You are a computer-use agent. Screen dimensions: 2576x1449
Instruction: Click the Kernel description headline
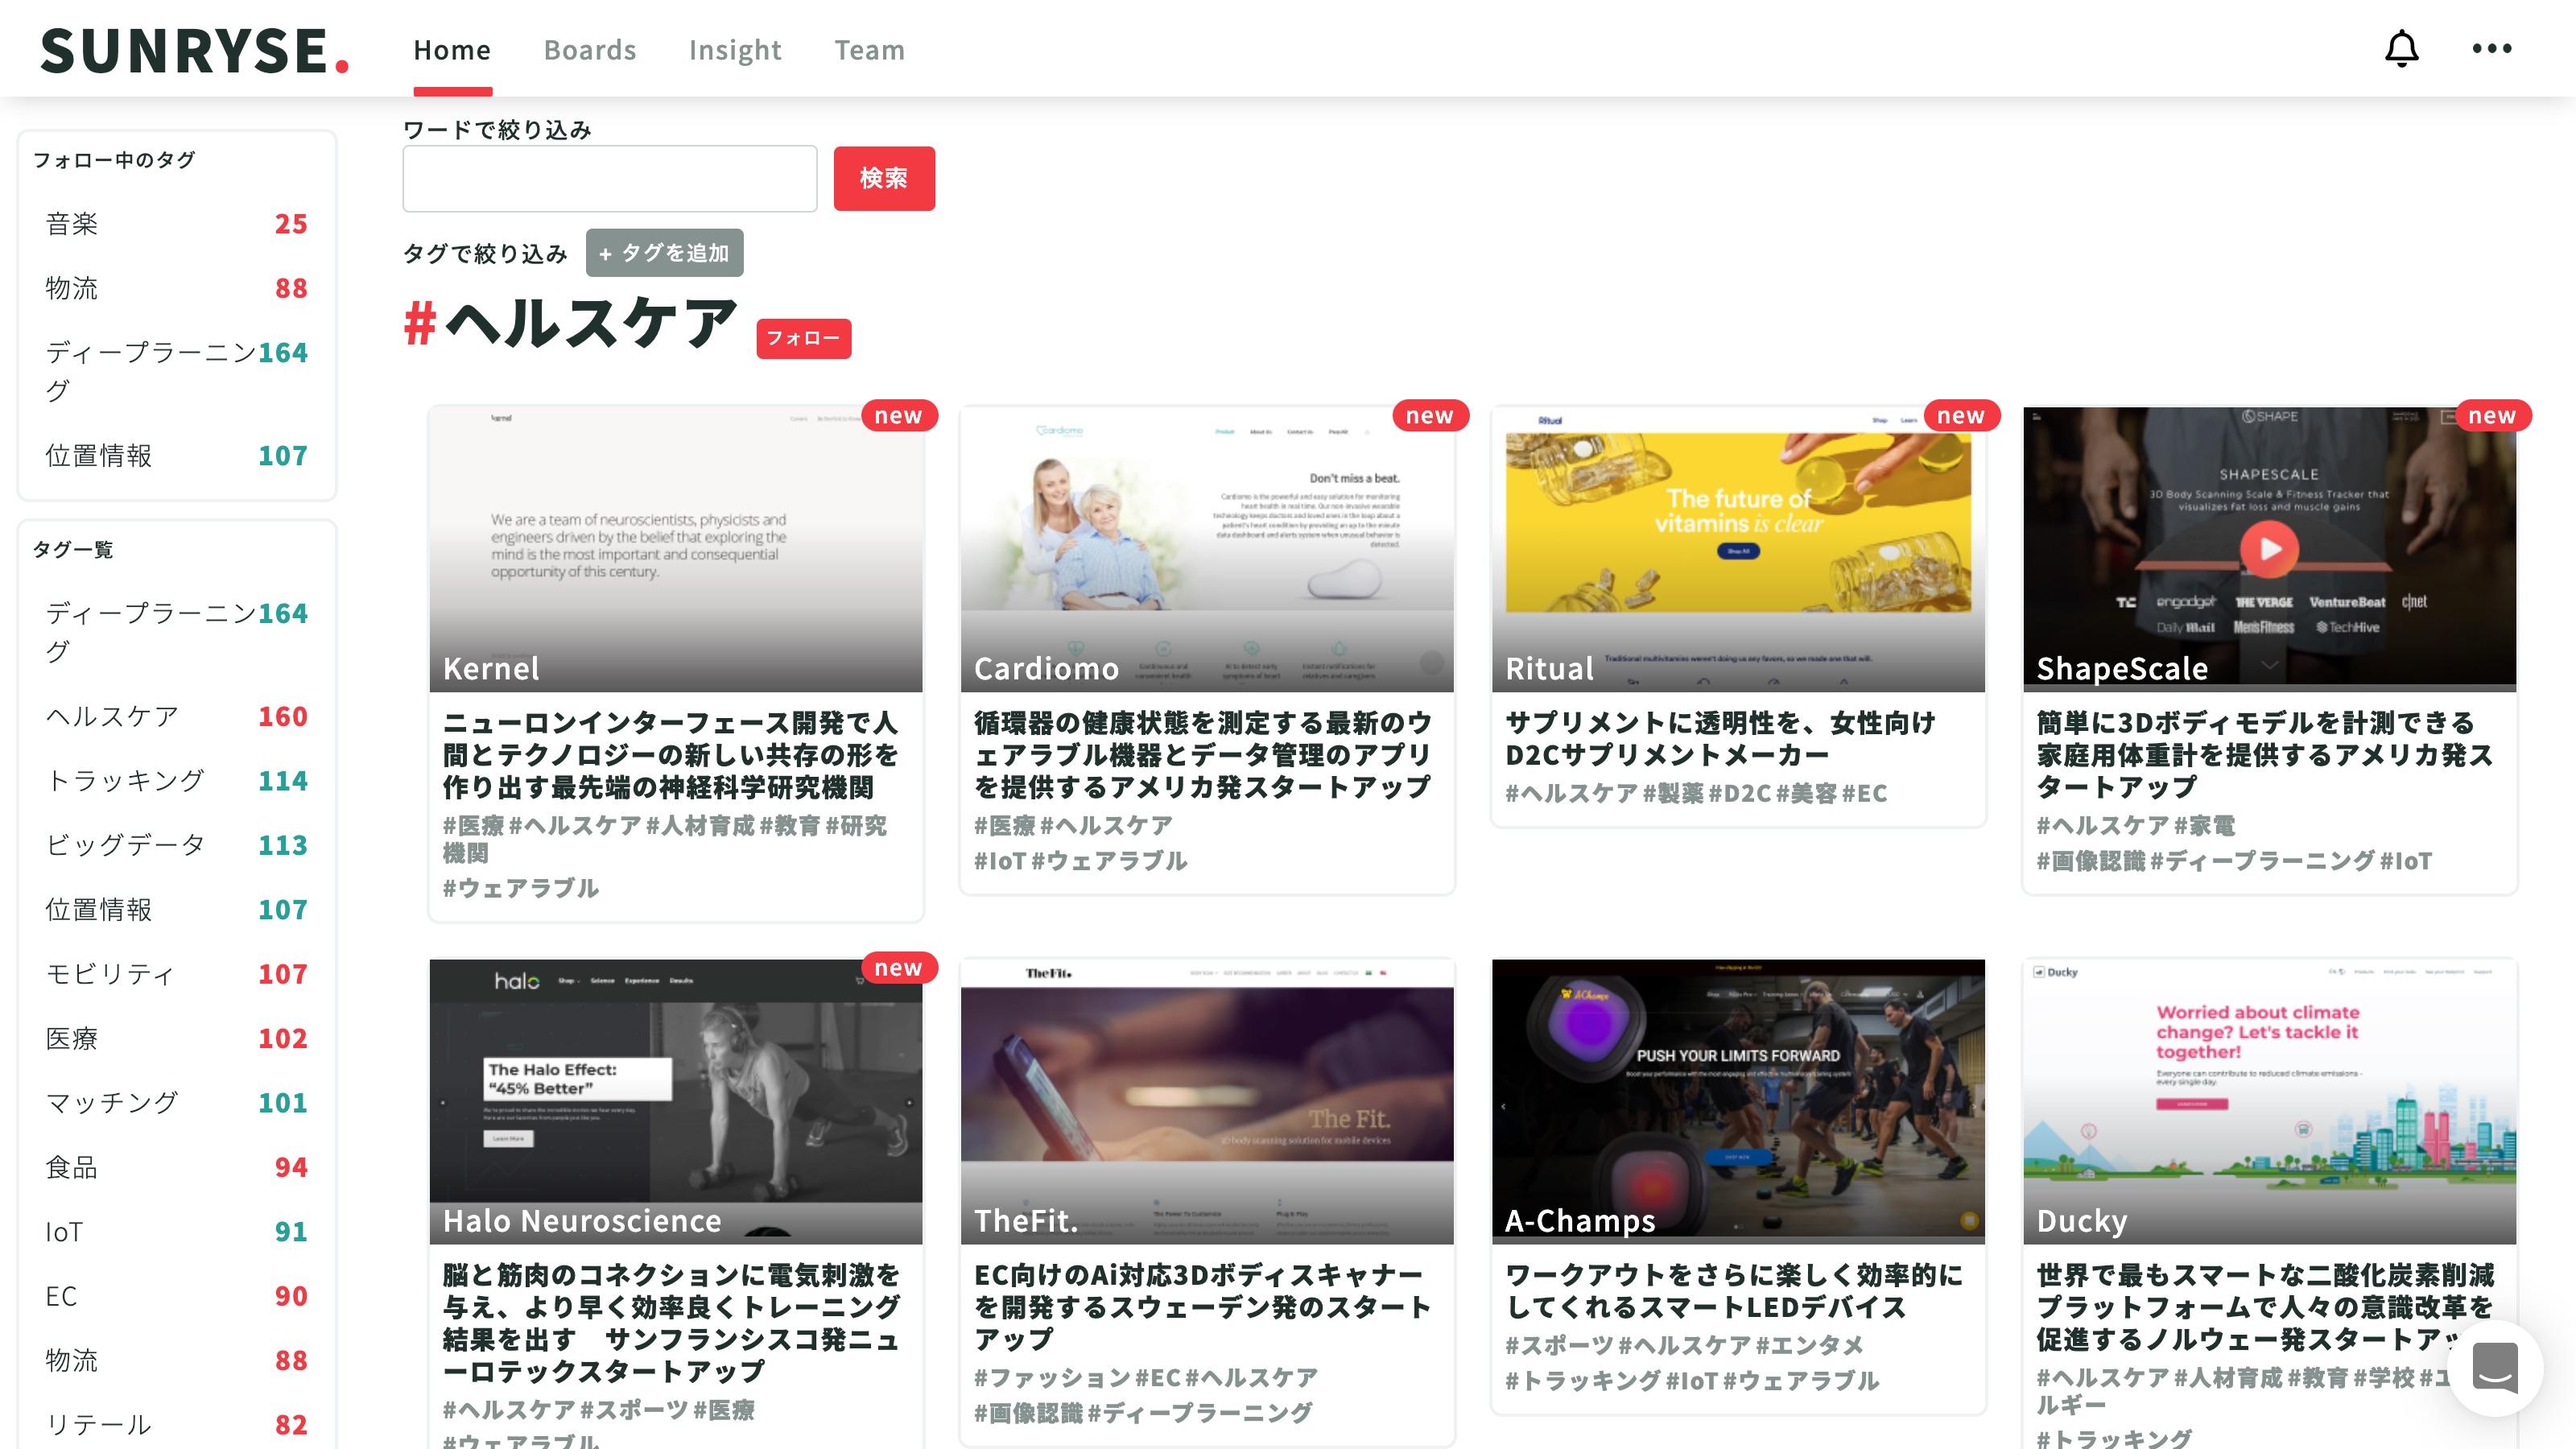[x=671, y=755]
